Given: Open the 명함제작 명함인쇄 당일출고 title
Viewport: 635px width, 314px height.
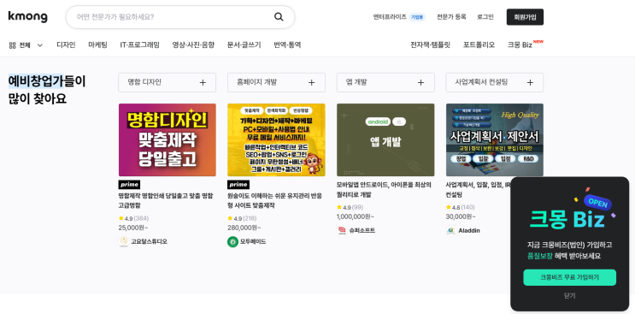Looking at the screenshot, I should pos(166,200).
